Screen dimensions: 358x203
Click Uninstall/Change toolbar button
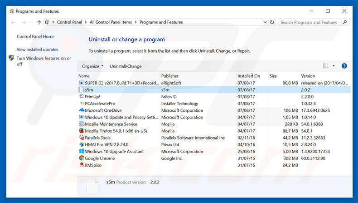[126, 66]
